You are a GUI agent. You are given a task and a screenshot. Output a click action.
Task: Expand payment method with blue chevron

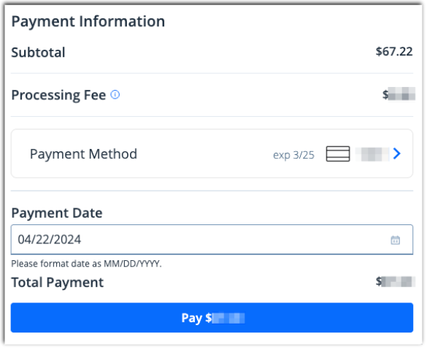coord(397,153)
